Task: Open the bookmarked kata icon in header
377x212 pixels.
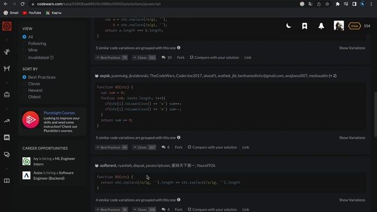Action: (305, 26)
